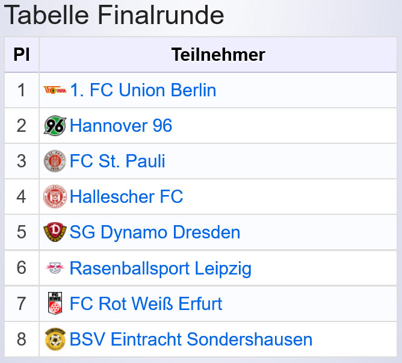
Task: Click the FC Rot Weiß Erfurt logo
Action: 55,303
